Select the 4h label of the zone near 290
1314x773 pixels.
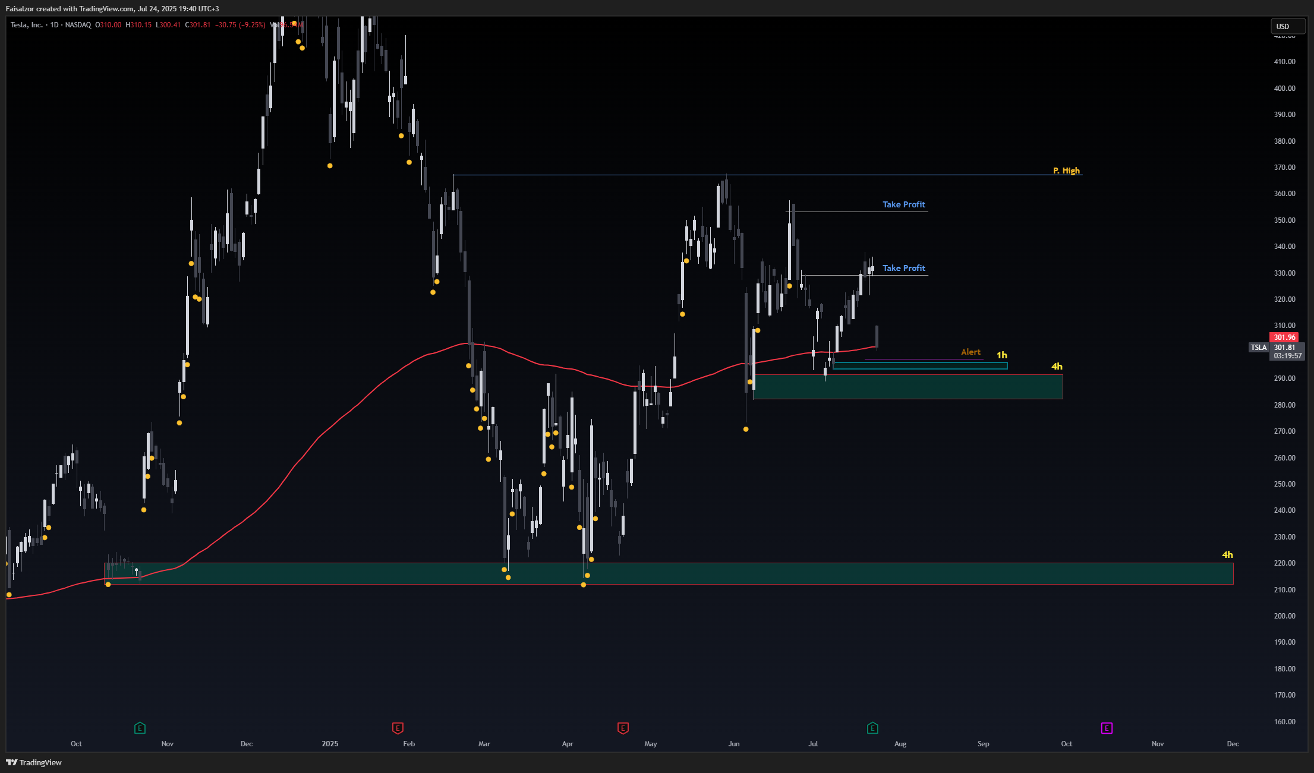click(x=1057, y=366)
